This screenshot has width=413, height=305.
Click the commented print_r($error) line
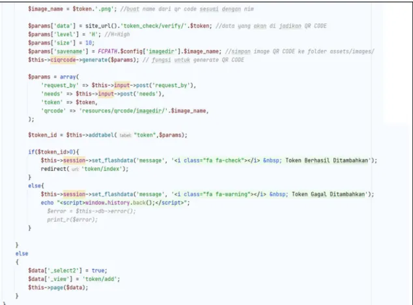coord(72,220)
